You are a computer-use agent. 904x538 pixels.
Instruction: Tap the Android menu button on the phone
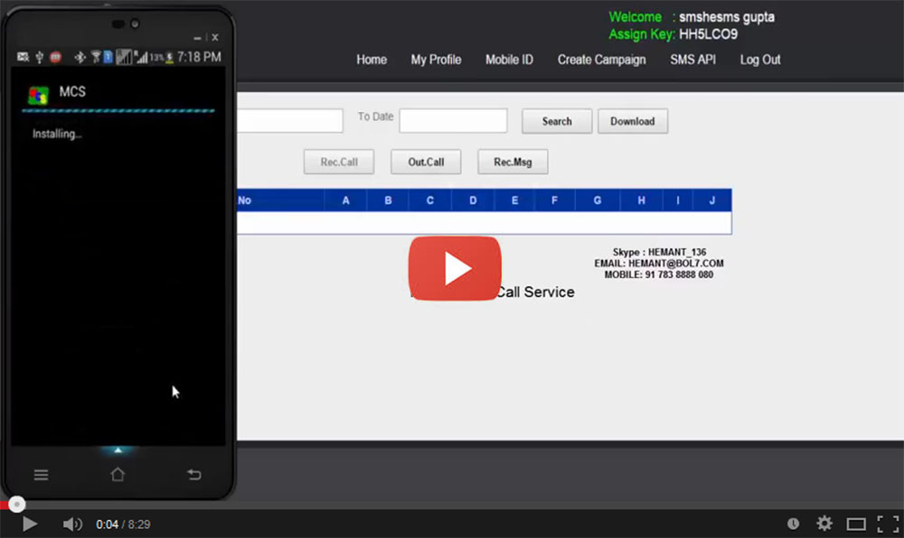tap(42, 475)
